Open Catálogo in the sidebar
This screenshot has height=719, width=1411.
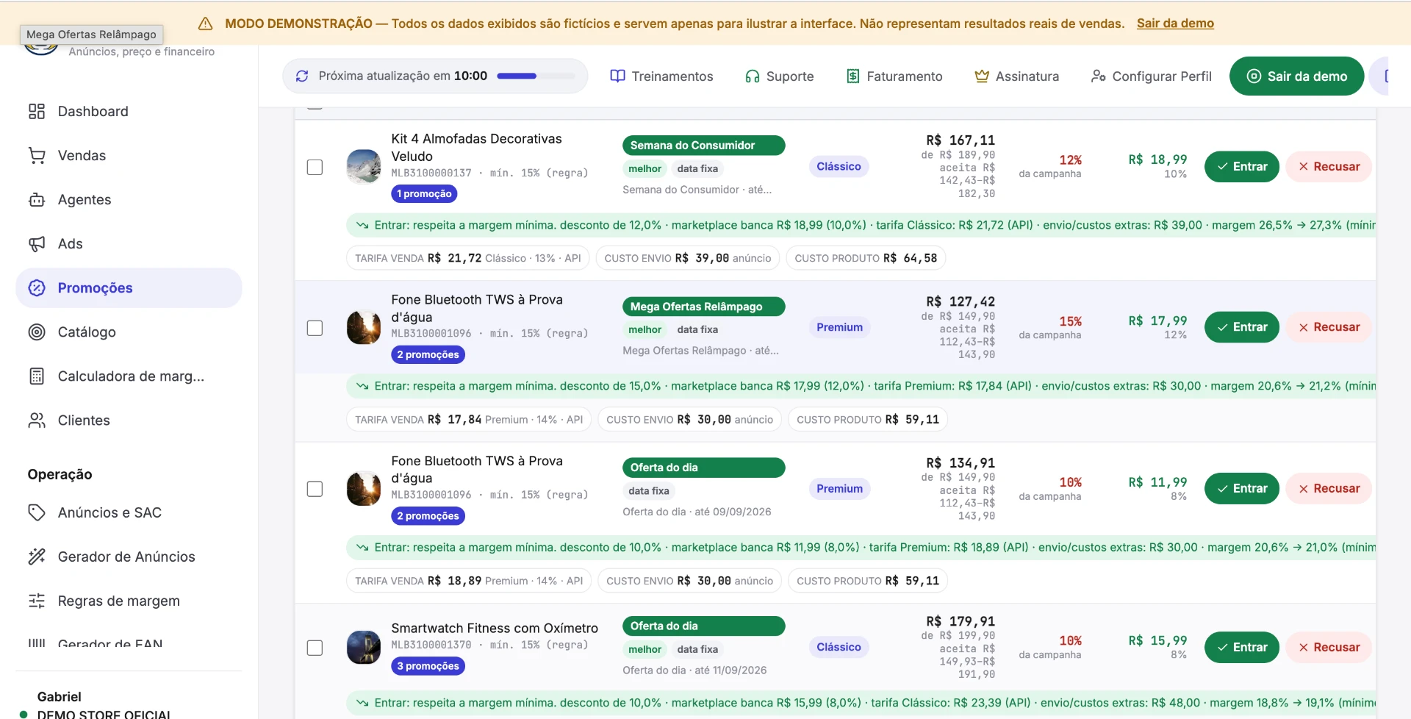[129, 332]
